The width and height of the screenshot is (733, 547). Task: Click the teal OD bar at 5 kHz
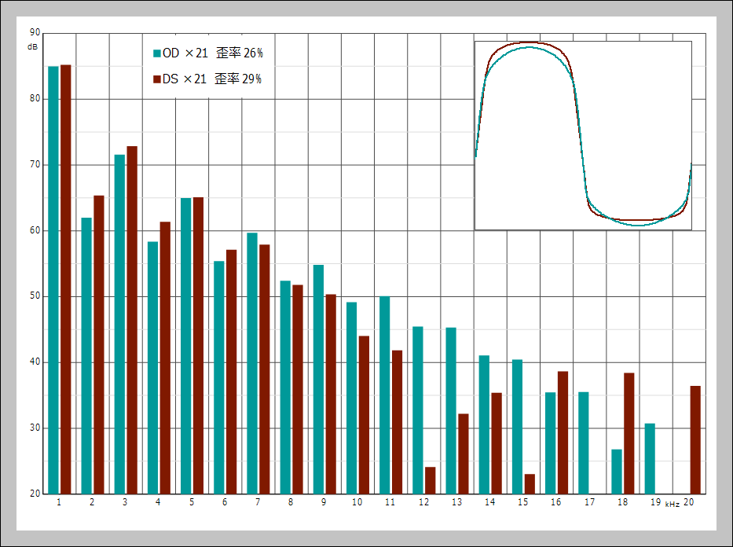[x=186, y=346]
